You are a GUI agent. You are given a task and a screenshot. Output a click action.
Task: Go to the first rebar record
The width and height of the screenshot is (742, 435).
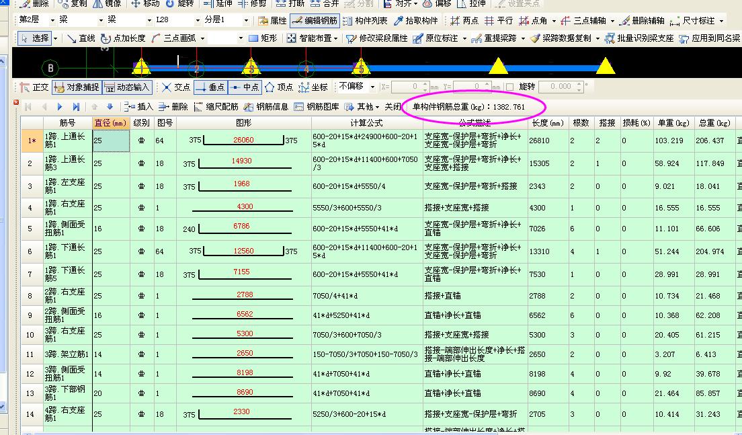click(28, 107)
